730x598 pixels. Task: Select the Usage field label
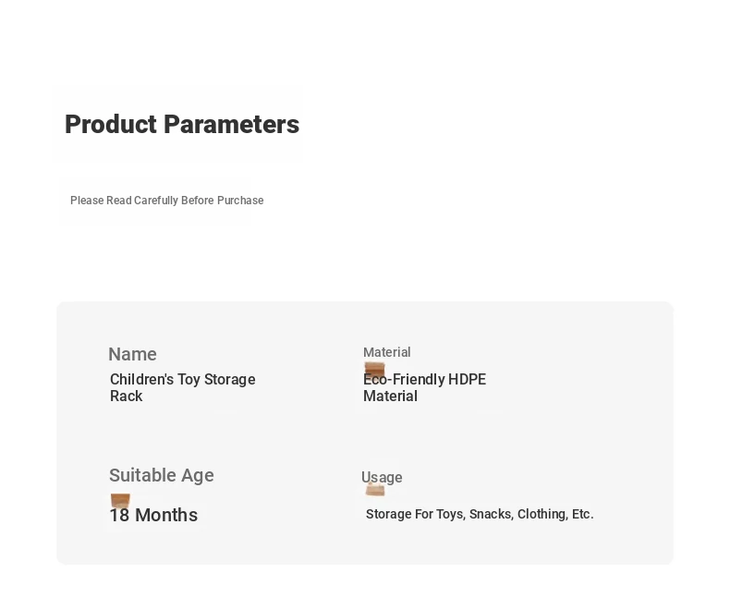[x=382, y=477]
